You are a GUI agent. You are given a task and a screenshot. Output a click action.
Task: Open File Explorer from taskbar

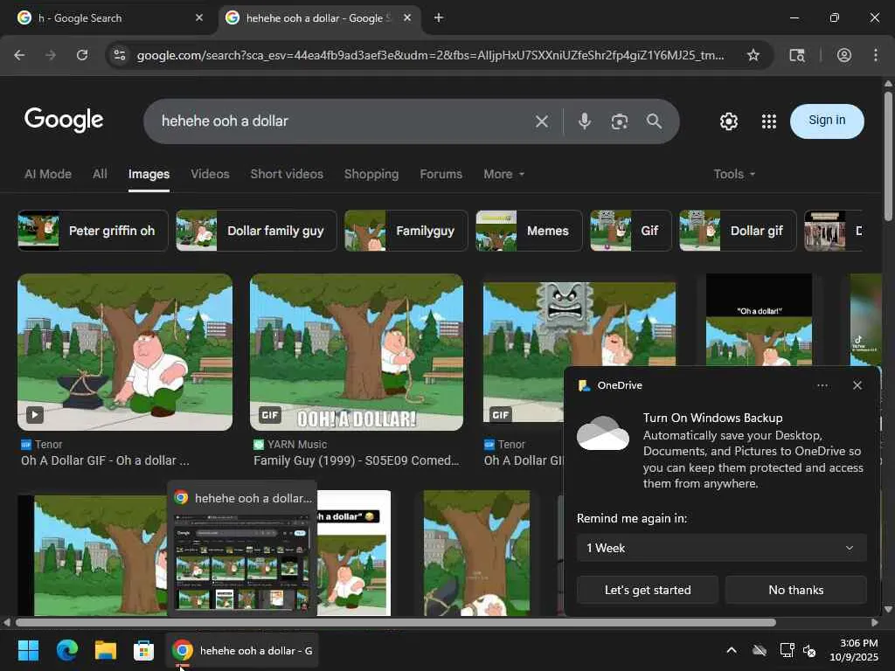[x=105, y=650]
